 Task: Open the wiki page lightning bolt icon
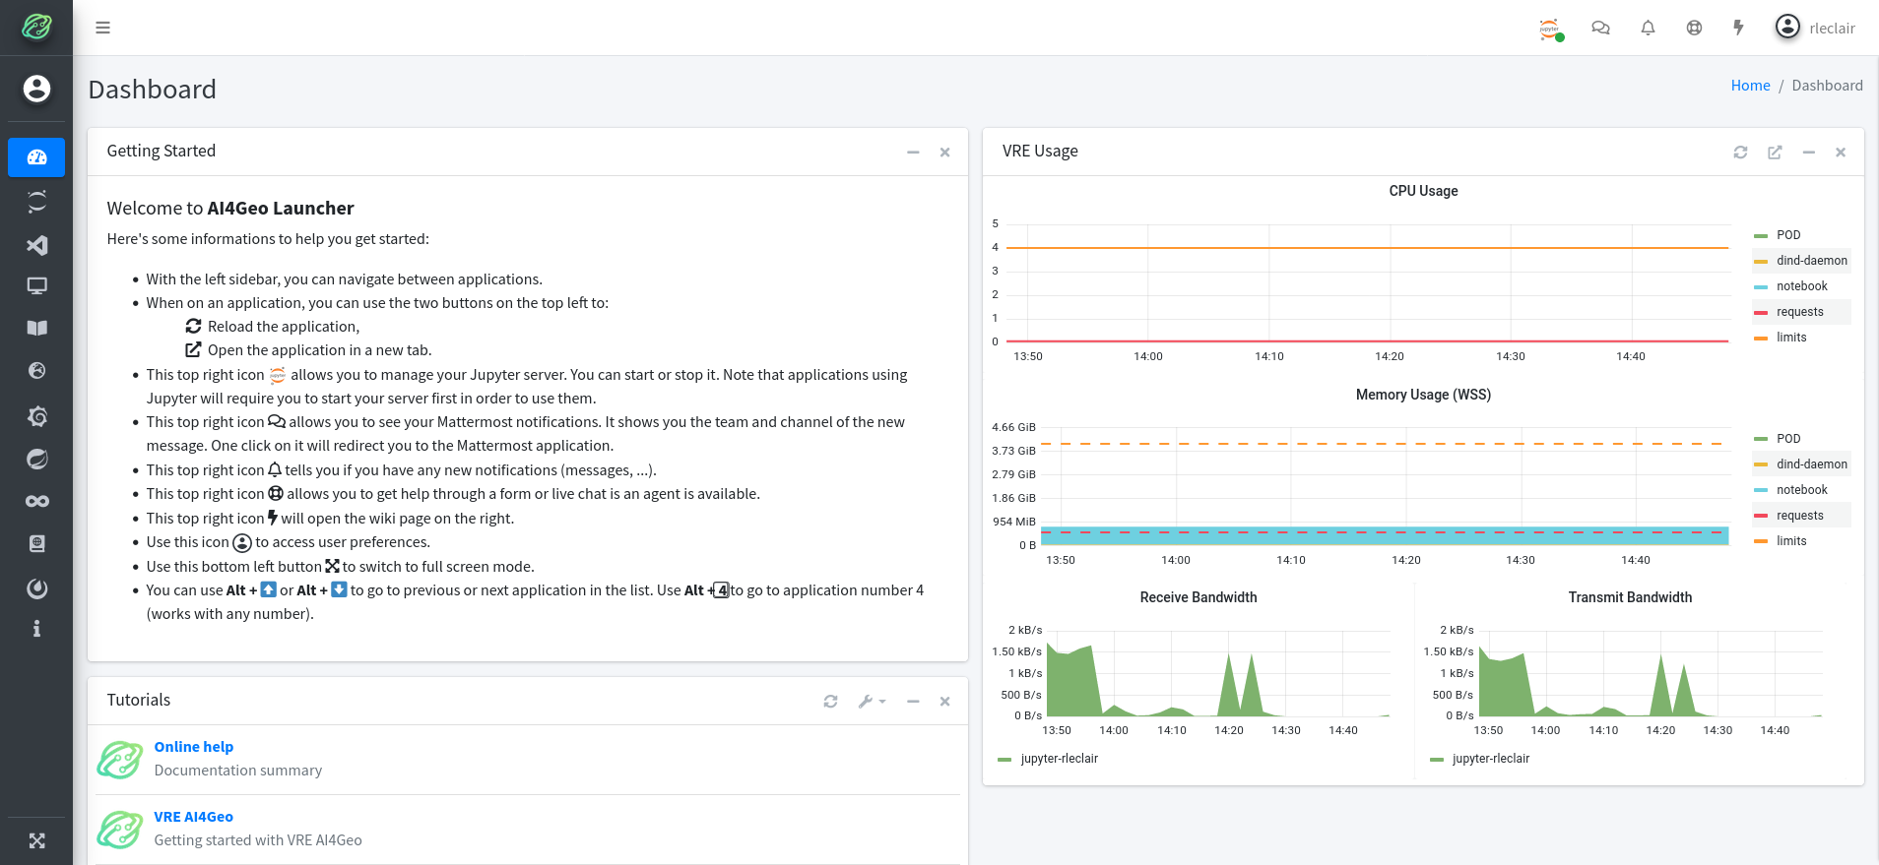pos(1739,28)
